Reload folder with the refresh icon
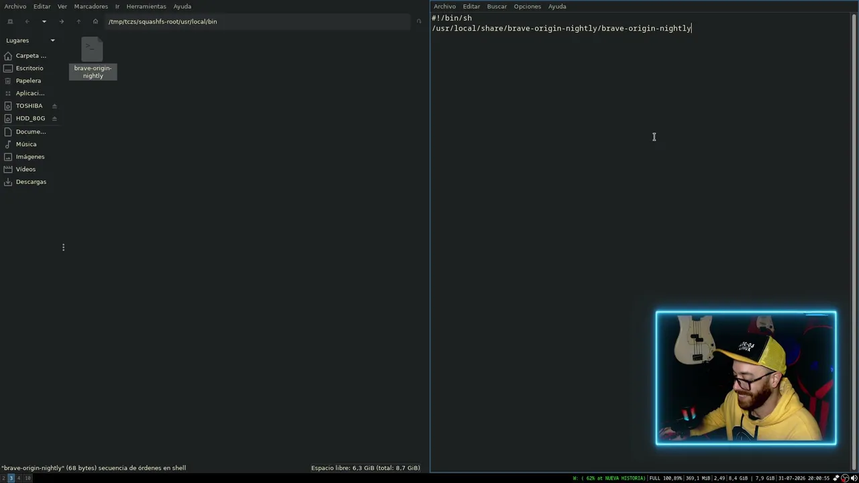Viewport: 859px width, 483px height. 419,21
